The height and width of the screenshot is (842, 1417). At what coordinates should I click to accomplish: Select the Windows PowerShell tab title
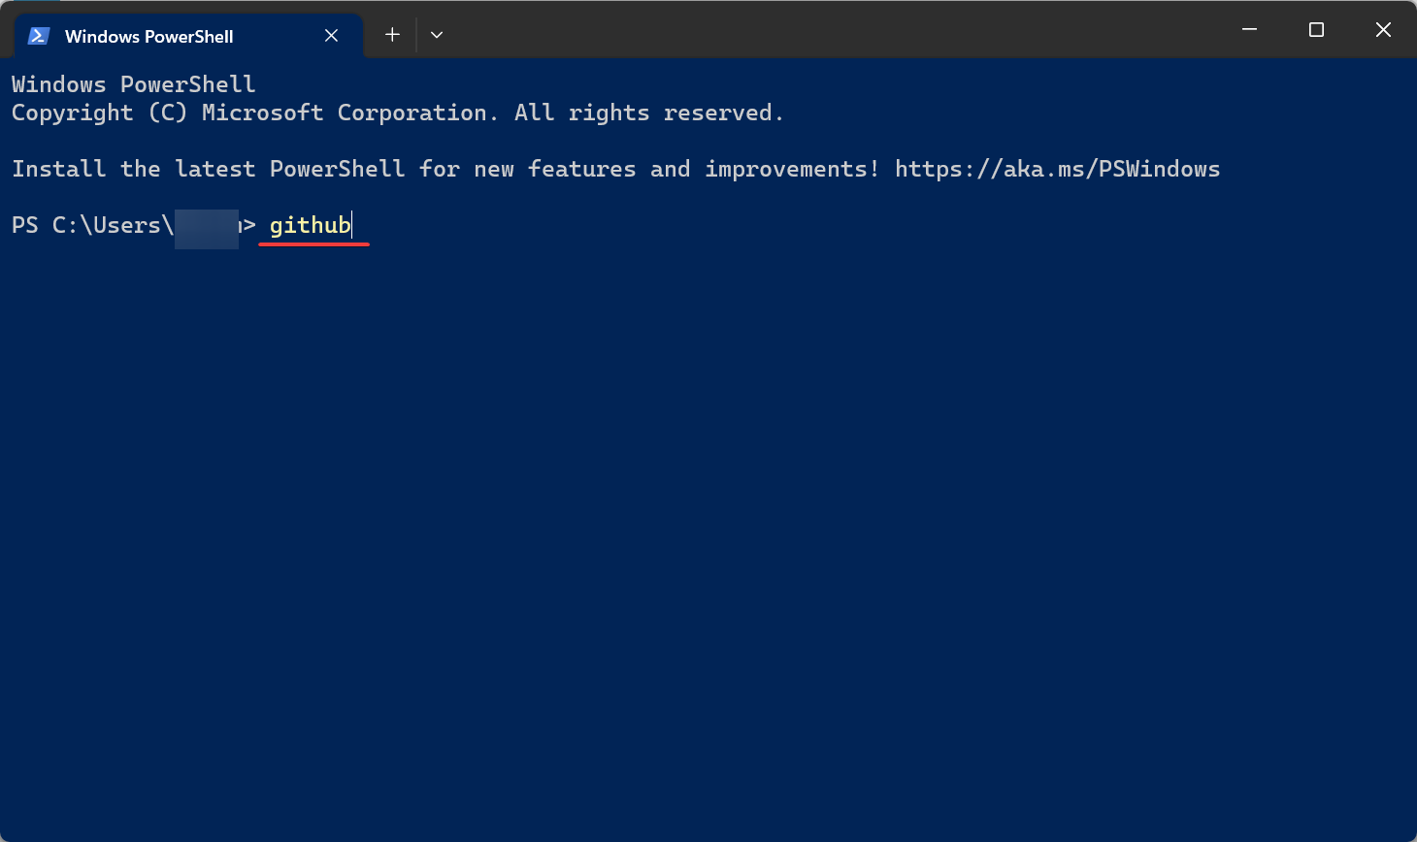click(x=148, y=37)
